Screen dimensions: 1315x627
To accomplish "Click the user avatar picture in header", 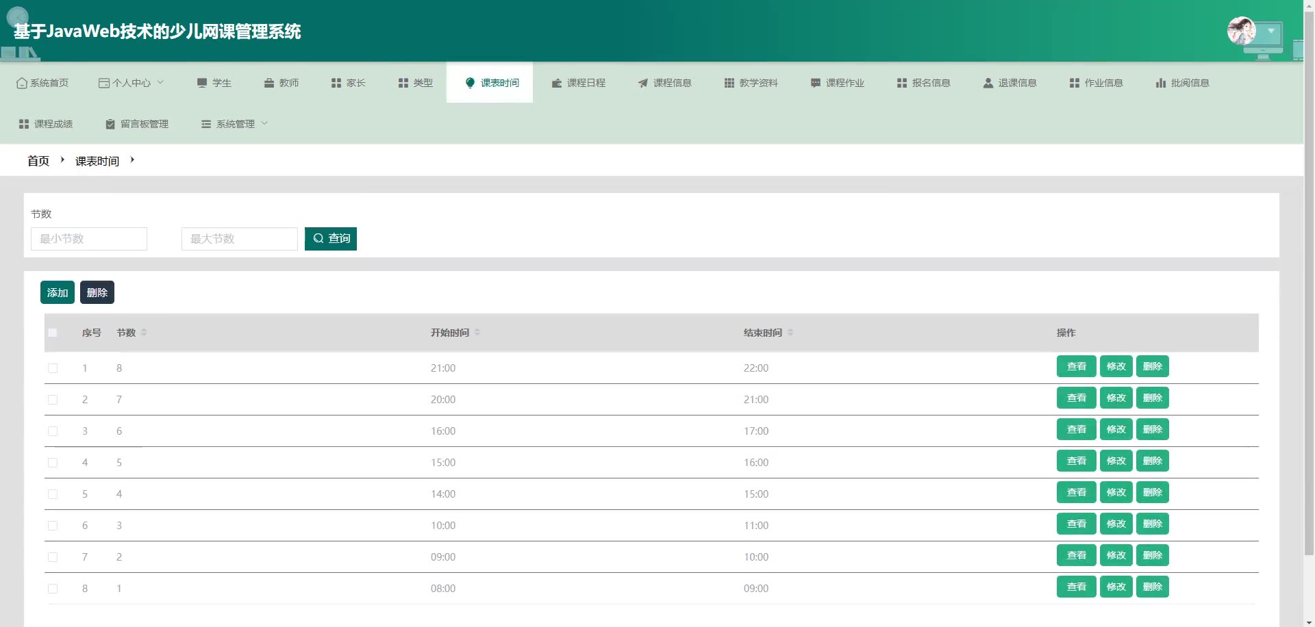I will pos(1241,31).
